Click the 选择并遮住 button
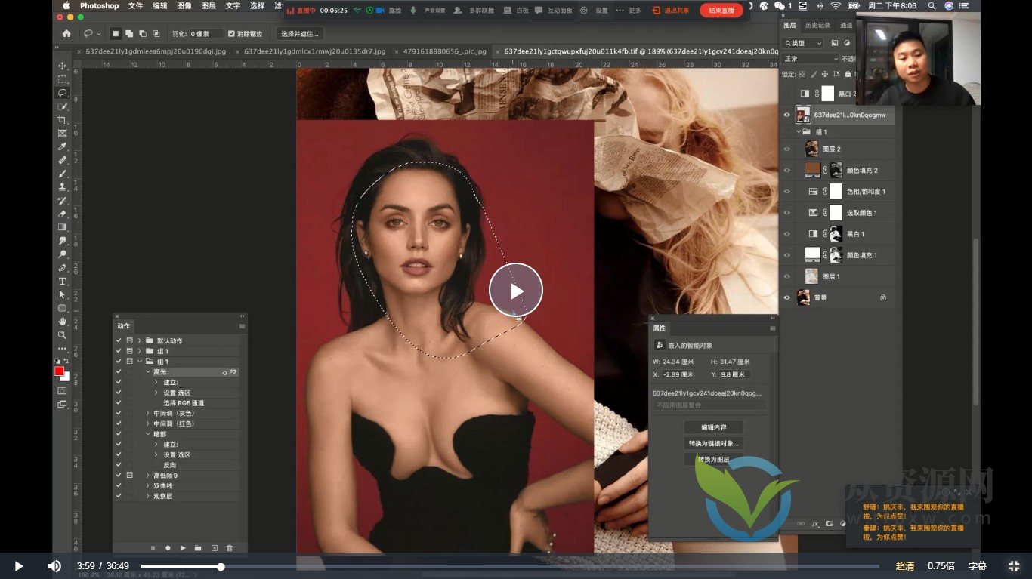 (299, 34)
